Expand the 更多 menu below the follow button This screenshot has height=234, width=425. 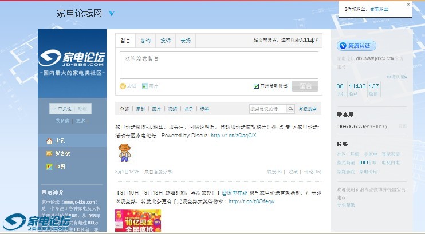tap(81, 121)
